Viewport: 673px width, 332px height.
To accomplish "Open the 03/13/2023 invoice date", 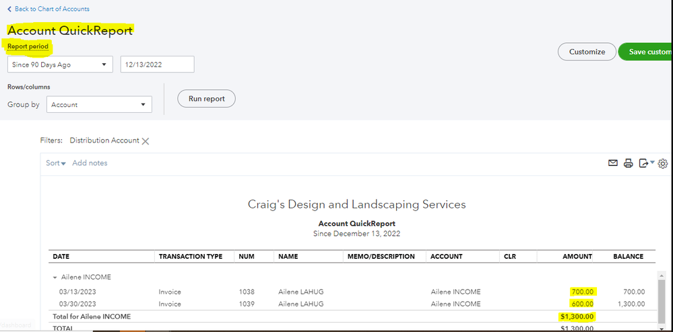I will (77, 292).
